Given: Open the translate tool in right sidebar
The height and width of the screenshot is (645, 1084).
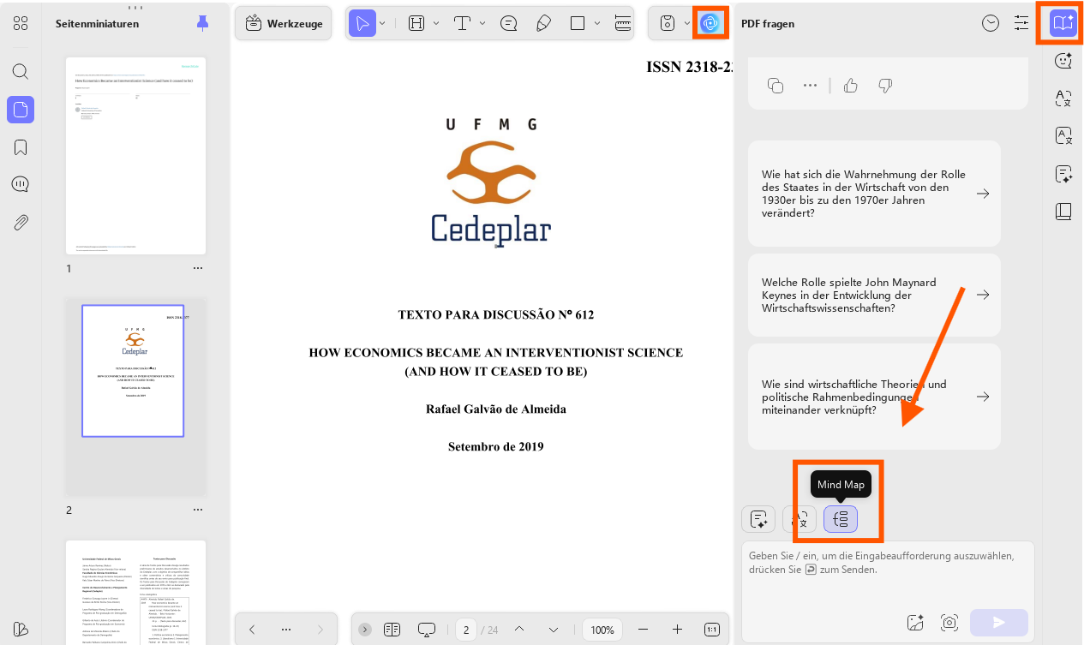Looking at the screenshot, I should tap(1063, 99).
